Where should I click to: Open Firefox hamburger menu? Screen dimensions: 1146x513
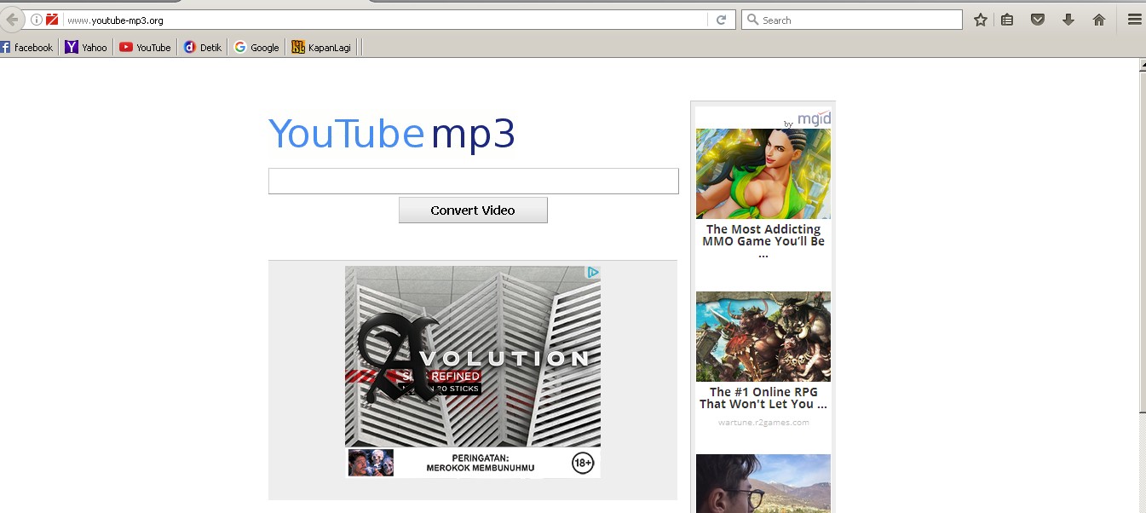click(x=1134, y=20)
